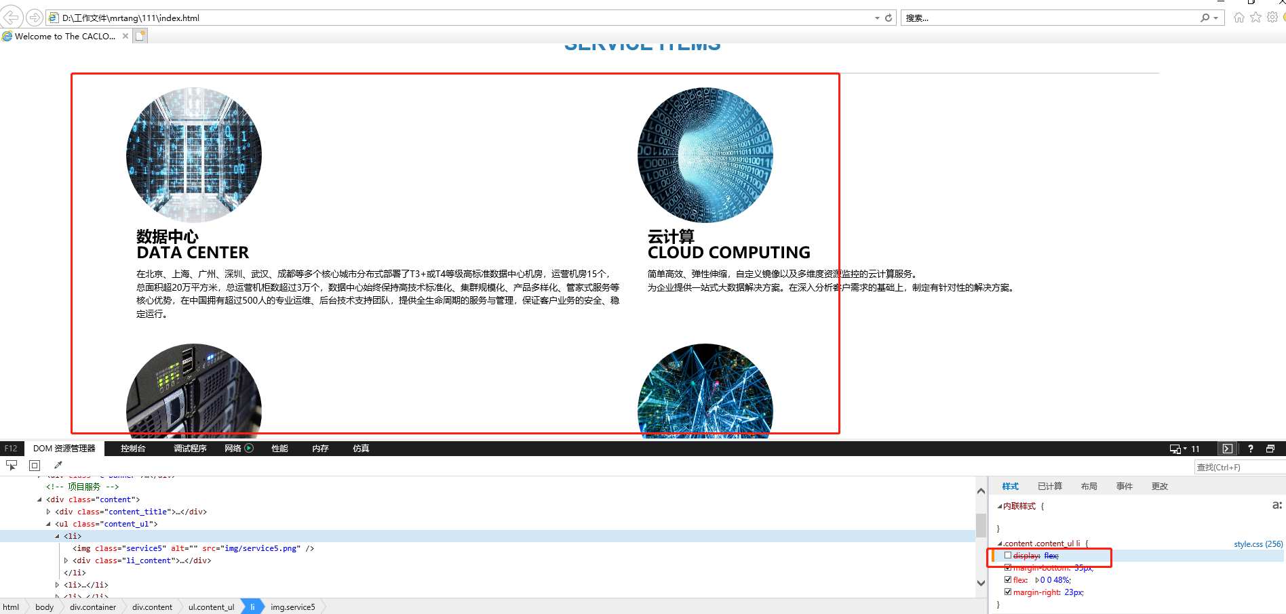Select ul.content_ul in the breadcrumb bar
The width and height of the screenshot is (1286, 614).
click(210, 607)
